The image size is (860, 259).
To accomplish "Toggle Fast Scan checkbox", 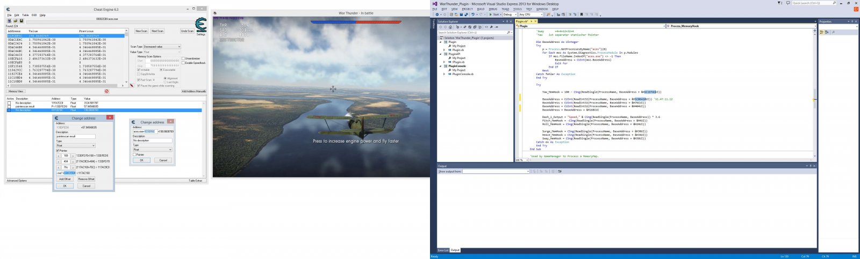I will [x=139, y=80].
